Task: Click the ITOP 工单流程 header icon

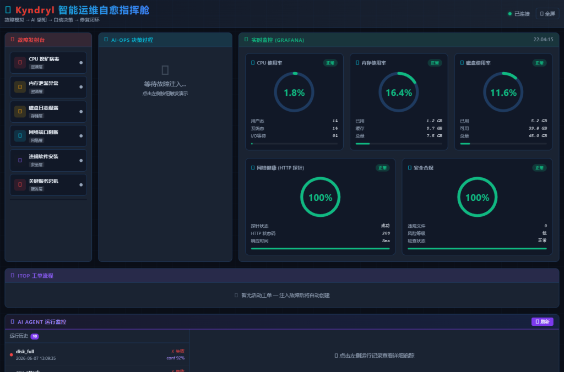Action: [13, 276]
